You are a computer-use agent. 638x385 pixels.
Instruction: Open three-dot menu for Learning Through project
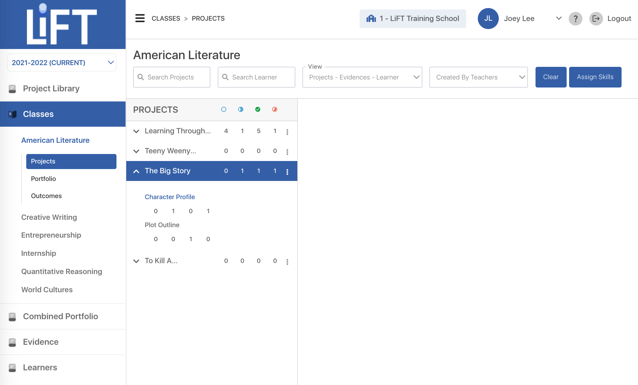(x=287, y=132)
